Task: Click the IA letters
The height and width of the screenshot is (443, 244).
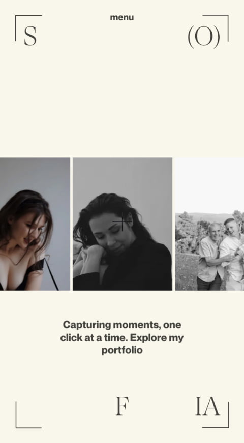Action: pyautogui.click(x=207, y=406)
